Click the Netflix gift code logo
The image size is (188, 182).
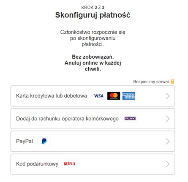[70, 164]
